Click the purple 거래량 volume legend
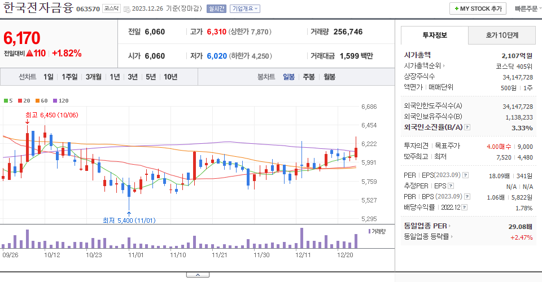The width and height of the screenshot is (542, 282). (x=377, y=231)
